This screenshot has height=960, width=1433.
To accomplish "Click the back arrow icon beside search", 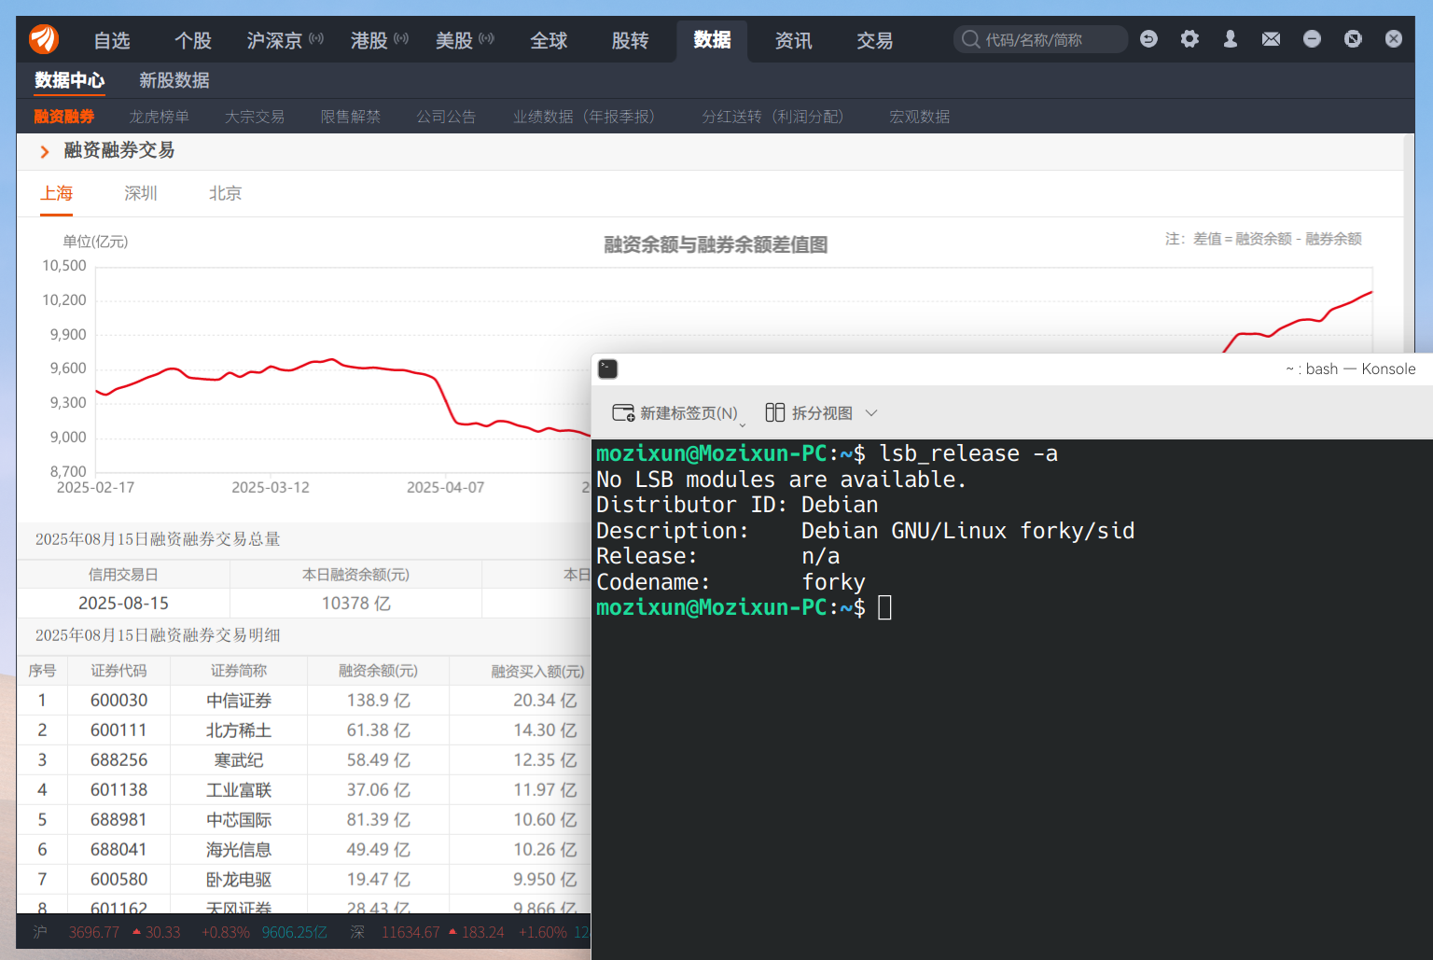I will click(x=1148, y=39).
